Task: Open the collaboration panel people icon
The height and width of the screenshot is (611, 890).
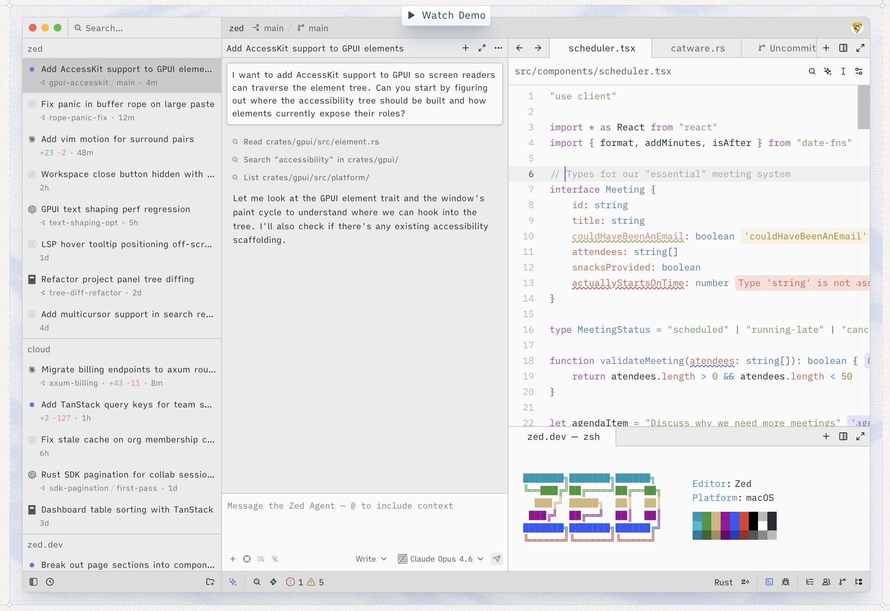Action: 826,582
